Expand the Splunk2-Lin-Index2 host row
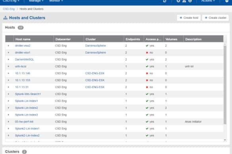The height and width of the screenshot is (154, 232). [8, 135]
